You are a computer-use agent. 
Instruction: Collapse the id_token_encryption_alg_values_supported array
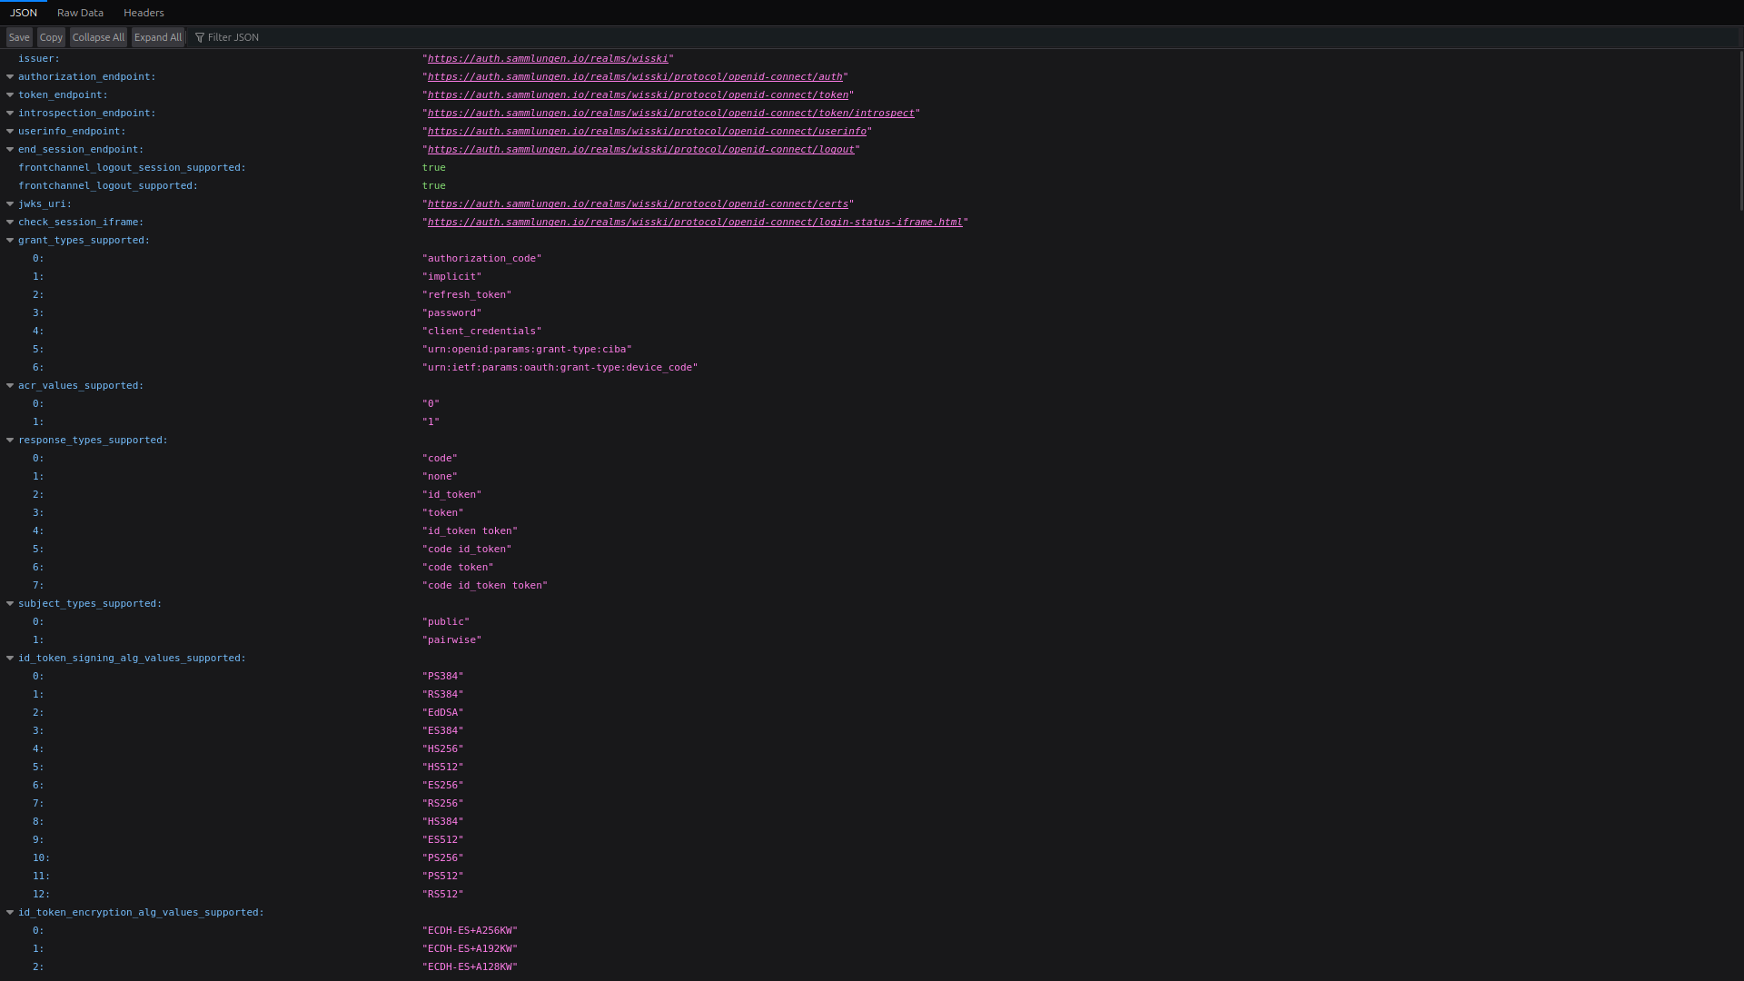tap(9, 913)
